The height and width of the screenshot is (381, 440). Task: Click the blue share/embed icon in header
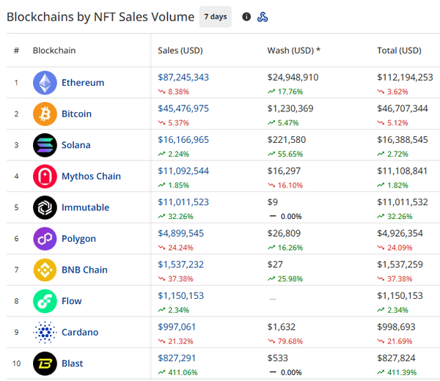tap(263, 17)
